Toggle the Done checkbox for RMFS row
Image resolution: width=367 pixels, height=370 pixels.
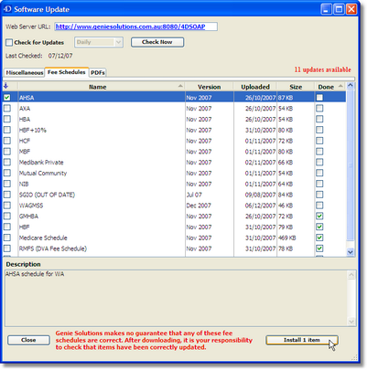(x=319, y=248)
